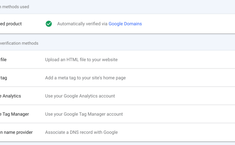Image resolution: width=235 pixels, height=145 pixels.
Task: Click the green verified checkmark icon
Action: (49, 24)
